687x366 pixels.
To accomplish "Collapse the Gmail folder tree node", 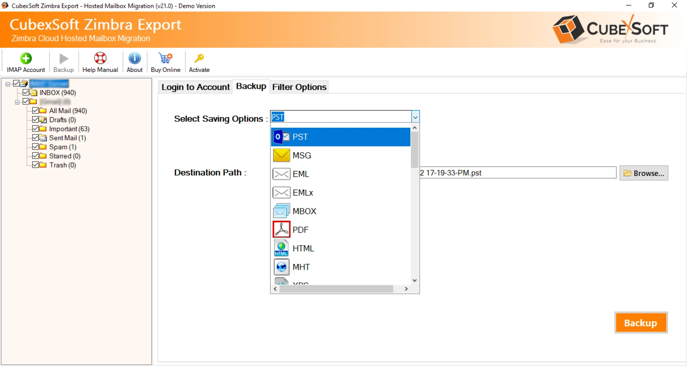I will 17,102.
